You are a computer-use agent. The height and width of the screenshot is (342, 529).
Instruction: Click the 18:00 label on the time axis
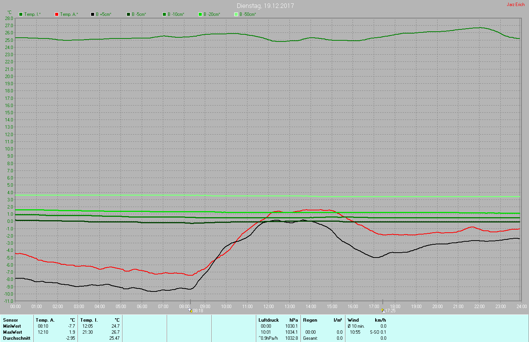coord(395,307)
